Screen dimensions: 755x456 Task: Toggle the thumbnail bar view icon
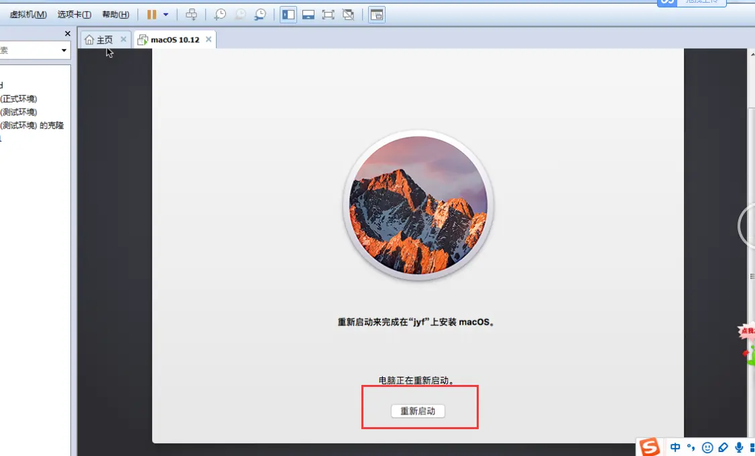tap(308, 15)
